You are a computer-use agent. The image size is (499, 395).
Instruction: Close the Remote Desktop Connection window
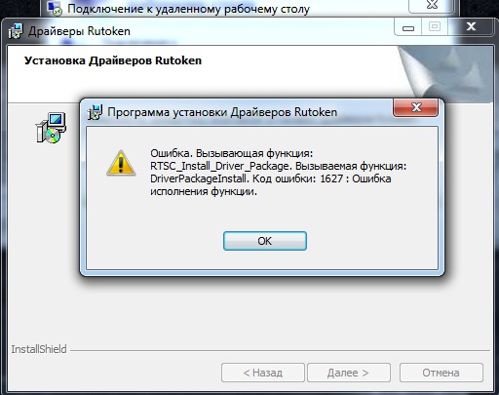(x=432, y=6)
